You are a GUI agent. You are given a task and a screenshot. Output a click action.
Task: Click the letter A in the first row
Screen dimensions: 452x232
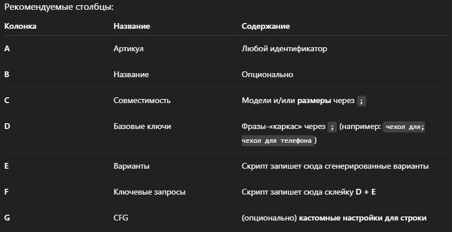point(7,49)
